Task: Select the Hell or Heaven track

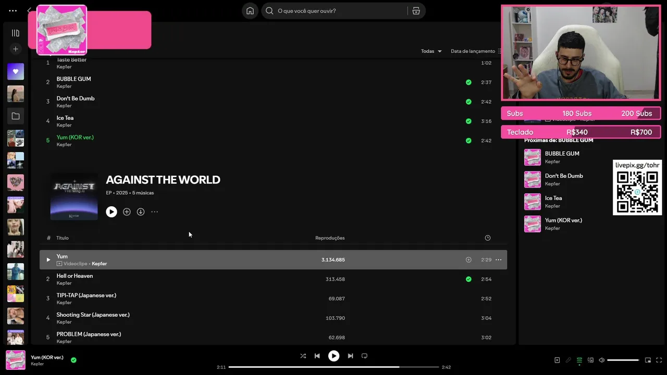Action: click(75, 276)
